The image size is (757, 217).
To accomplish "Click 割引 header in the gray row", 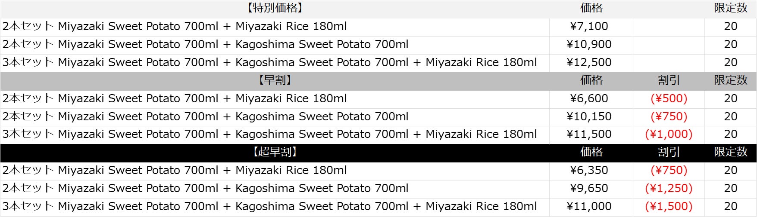I will click(669, 80).
